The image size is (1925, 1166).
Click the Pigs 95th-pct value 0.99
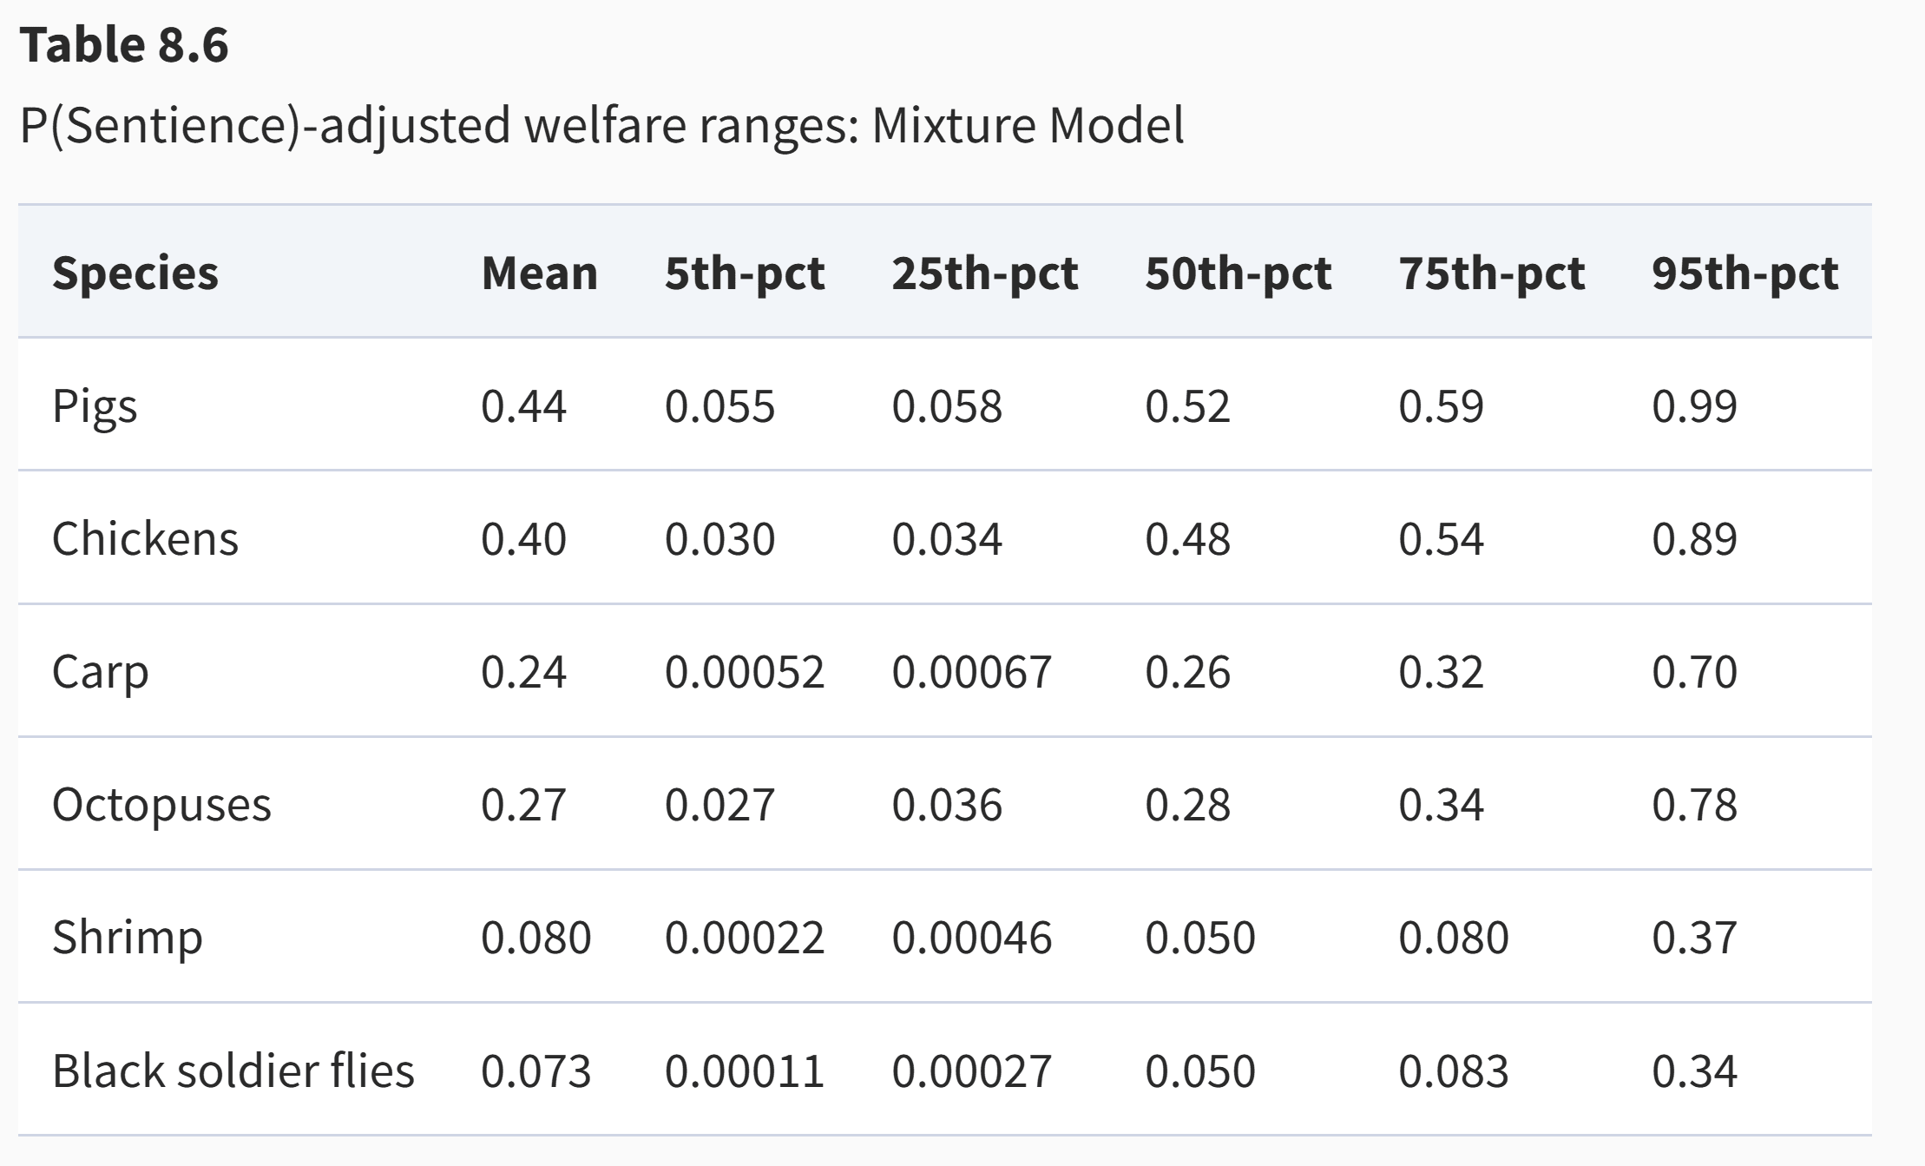click(1694, 405)
